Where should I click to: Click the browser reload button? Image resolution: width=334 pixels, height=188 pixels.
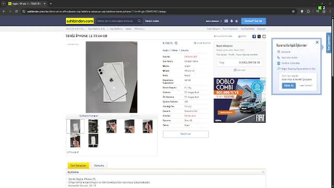(16, 11)
